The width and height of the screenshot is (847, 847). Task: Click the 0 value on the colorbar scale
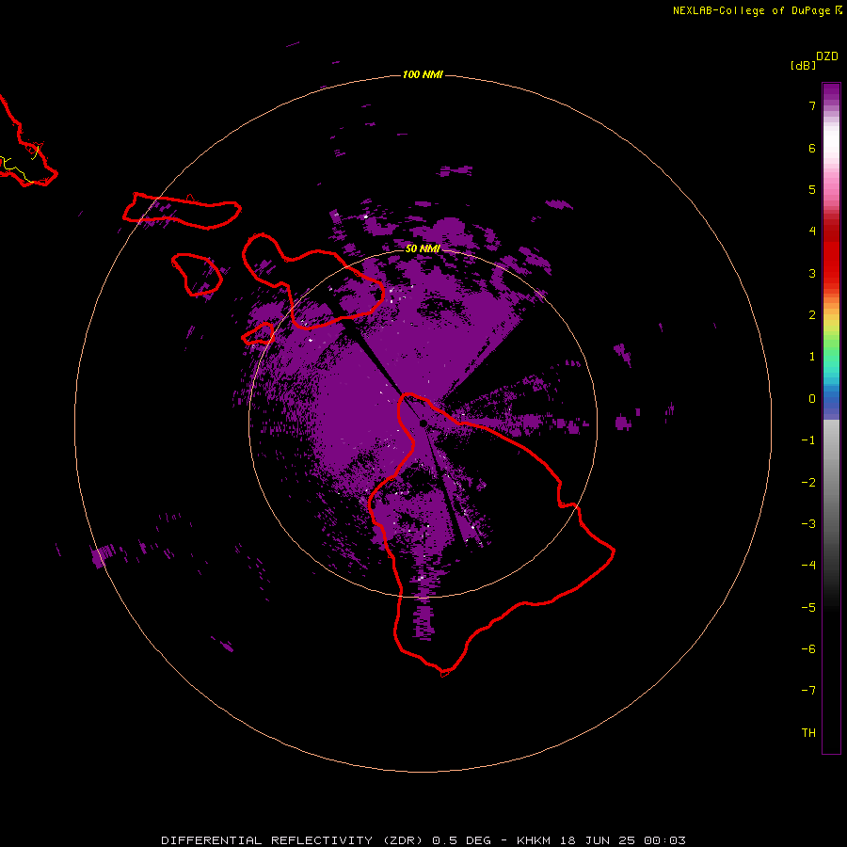pyautogui.click(x=812, y=399)
